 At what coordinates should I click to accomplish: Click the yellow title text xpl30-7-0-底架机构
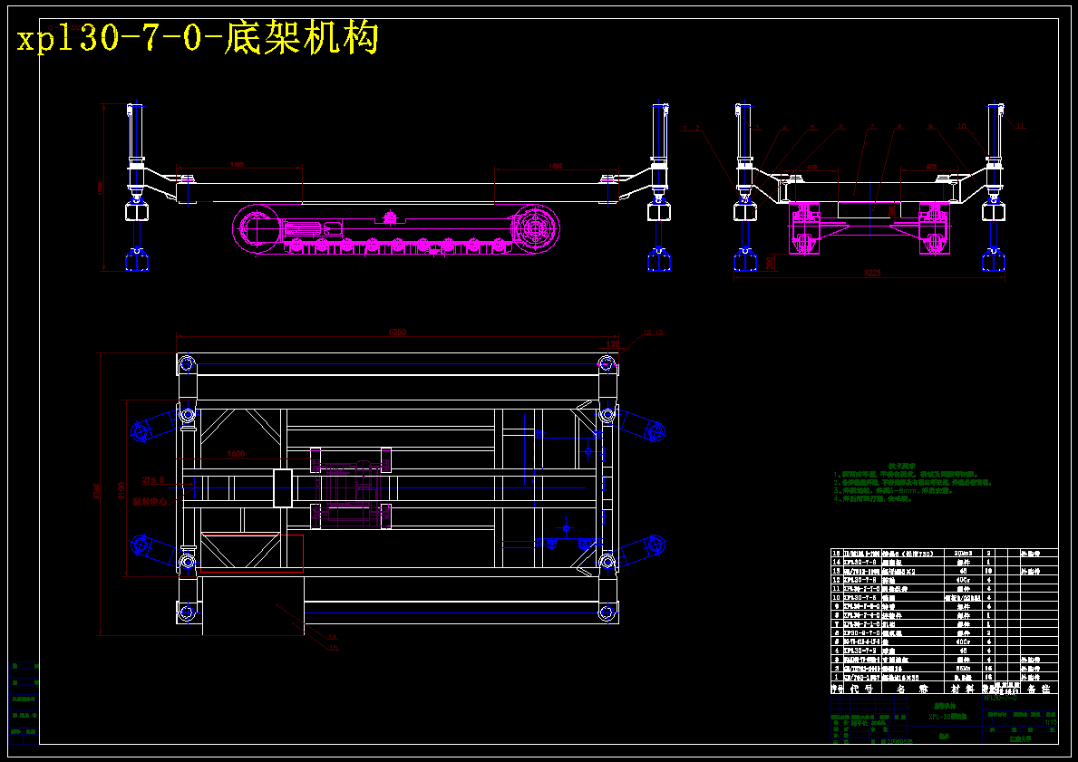[198, 38]
